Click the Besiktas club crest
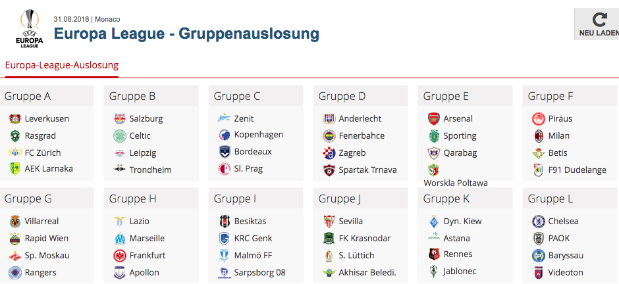The width and height of the screenshot is (619, 284). (x=225, y=221)
